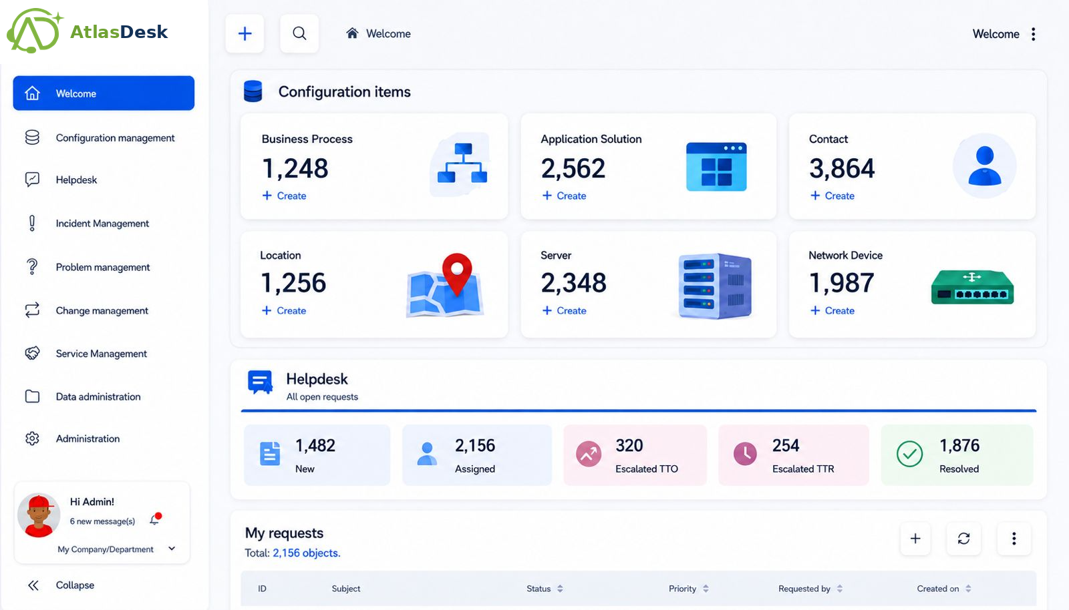
Task: Refresh the My requests list
Action: click(963, 539)
